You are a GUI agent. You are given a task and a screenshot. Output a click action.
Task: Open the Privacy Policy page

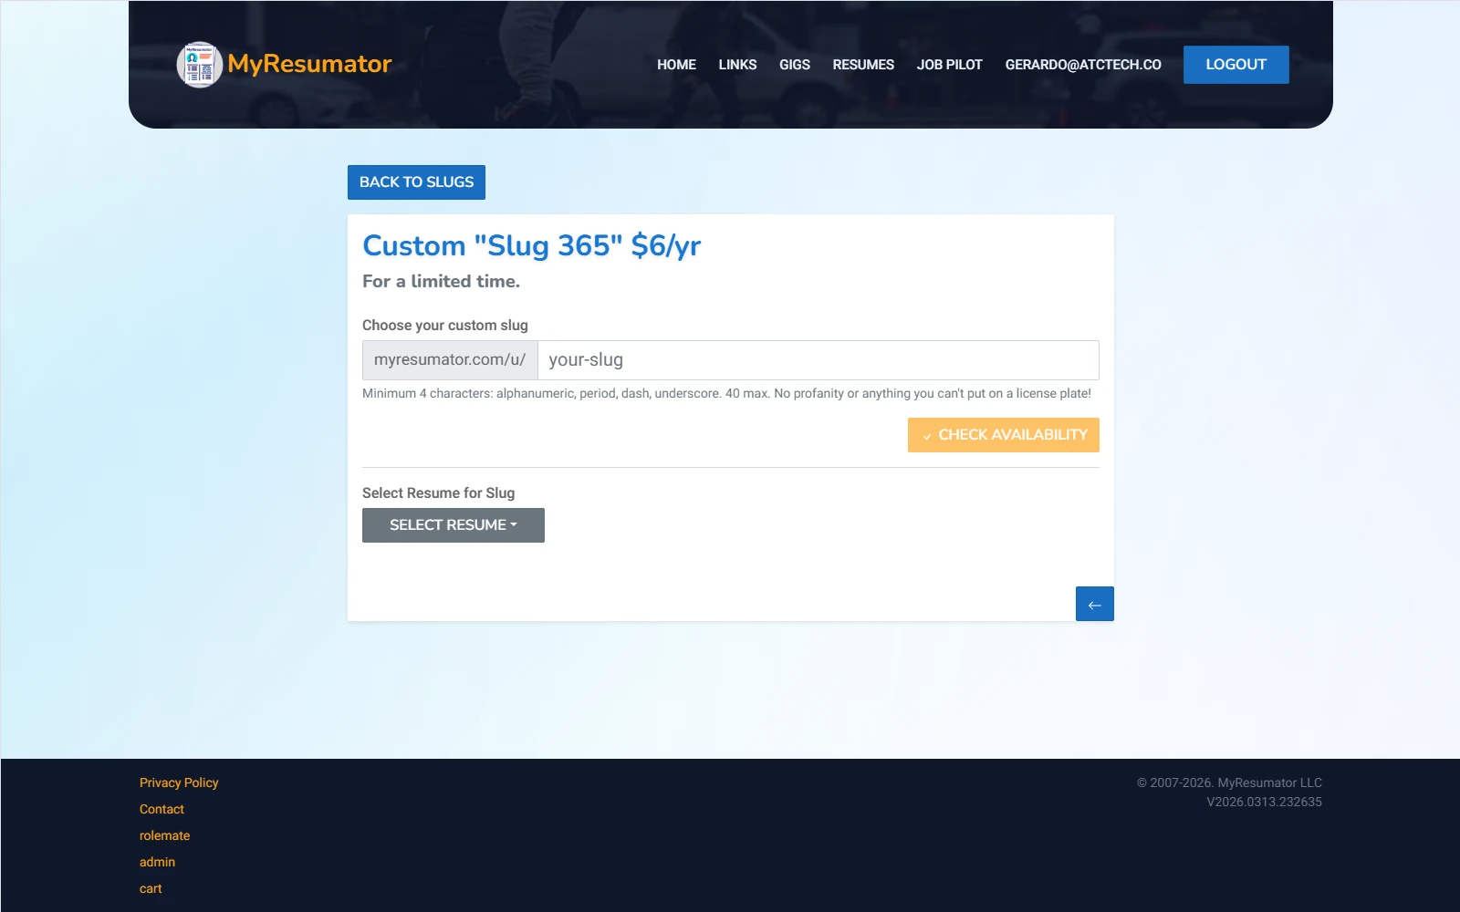pyautogui.click(x=179, y=782)
